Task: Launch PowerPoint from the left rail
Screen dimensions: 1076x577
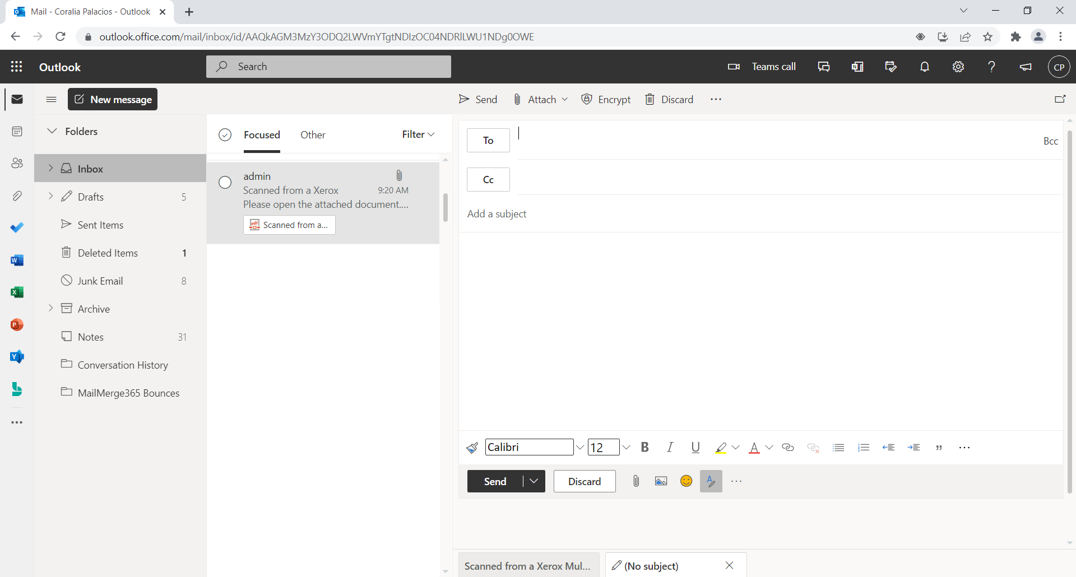Action: coord(17,324)
